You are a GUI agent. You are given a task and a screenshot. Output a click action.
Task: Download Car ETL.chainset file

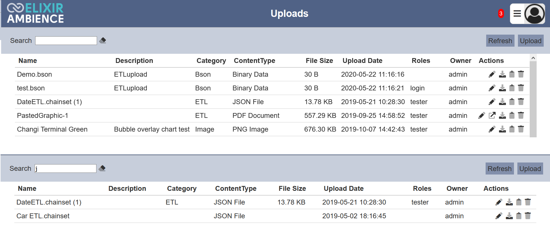click(x=509, y=216)
